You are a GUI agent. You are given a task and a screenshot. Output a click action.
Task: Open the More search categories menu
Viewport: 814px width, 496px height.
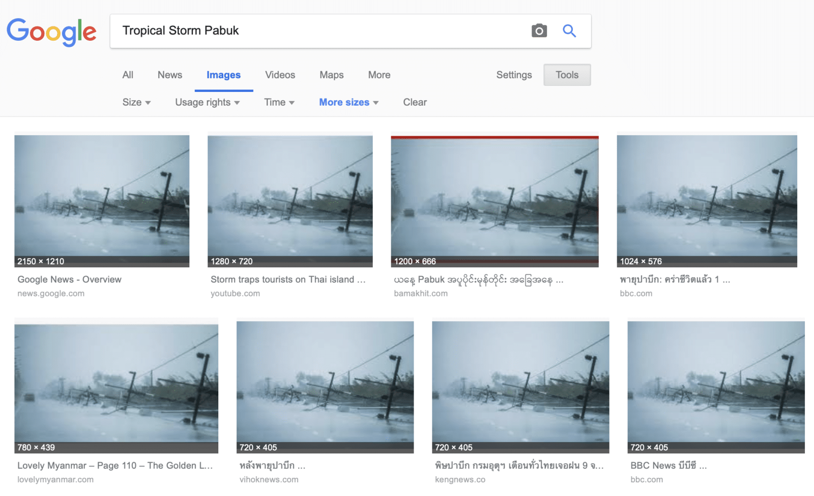[x=379, y=75]
